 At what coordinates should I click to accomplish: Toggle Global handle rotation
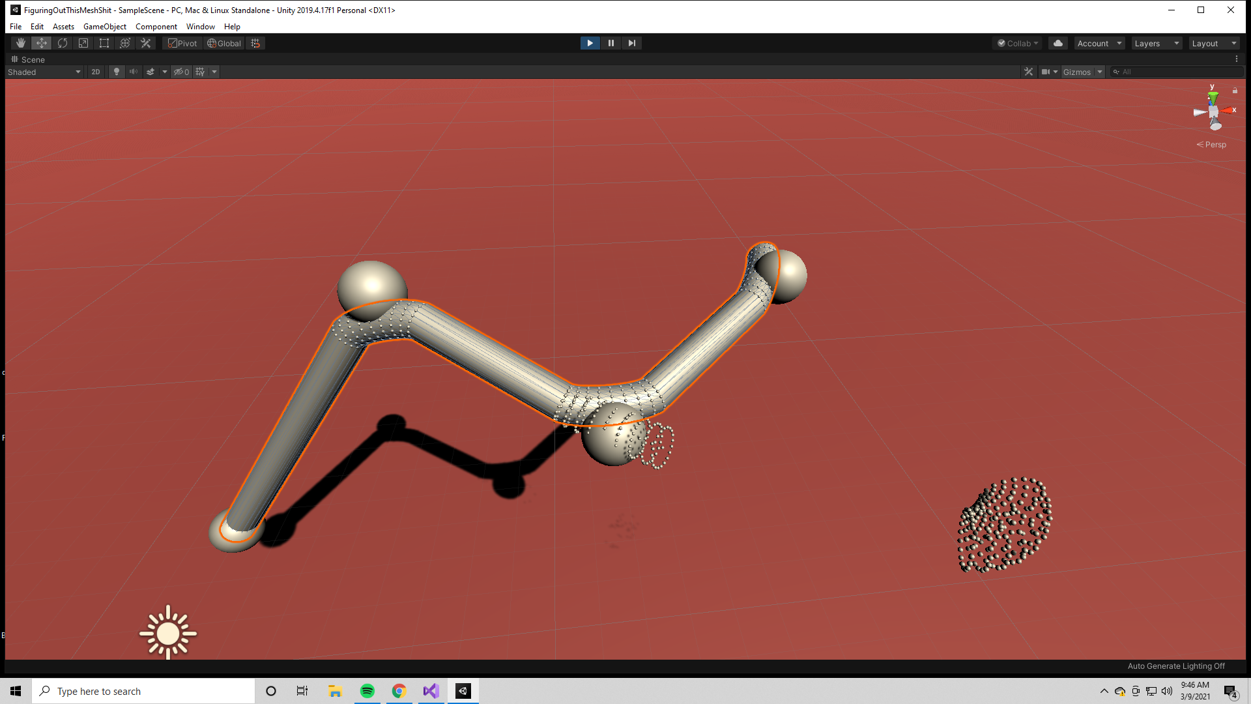point(224,43)
